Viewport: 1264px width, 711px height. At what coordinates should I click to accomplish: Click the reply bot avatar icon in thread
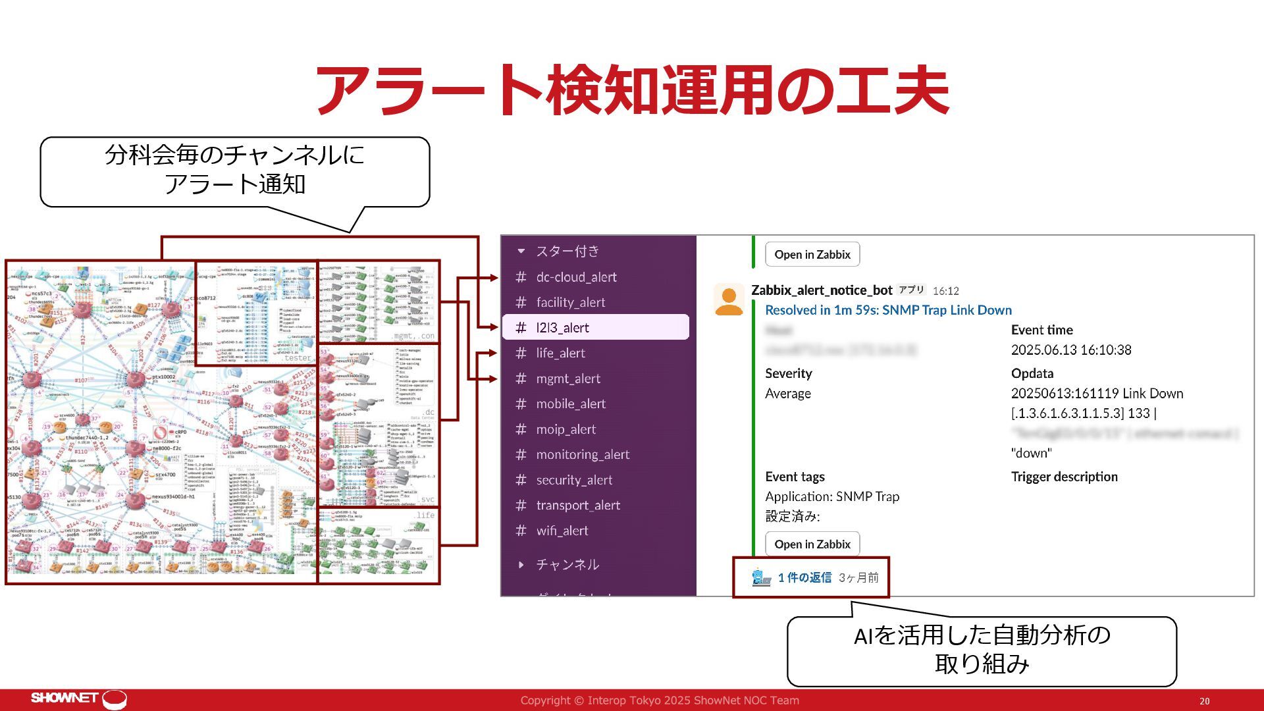[x=761, y=577]
